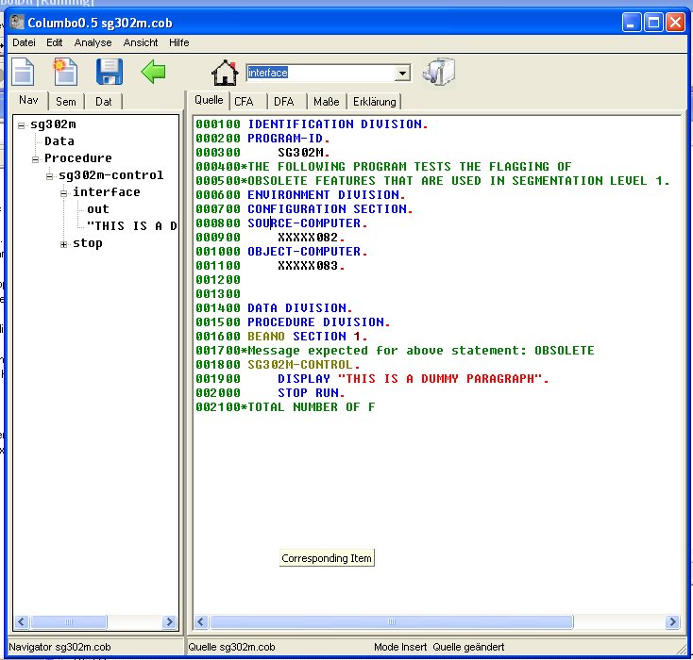Open the Datei menu
The height and width of the screenshot is (660, 693).
(x=24, y=42)
